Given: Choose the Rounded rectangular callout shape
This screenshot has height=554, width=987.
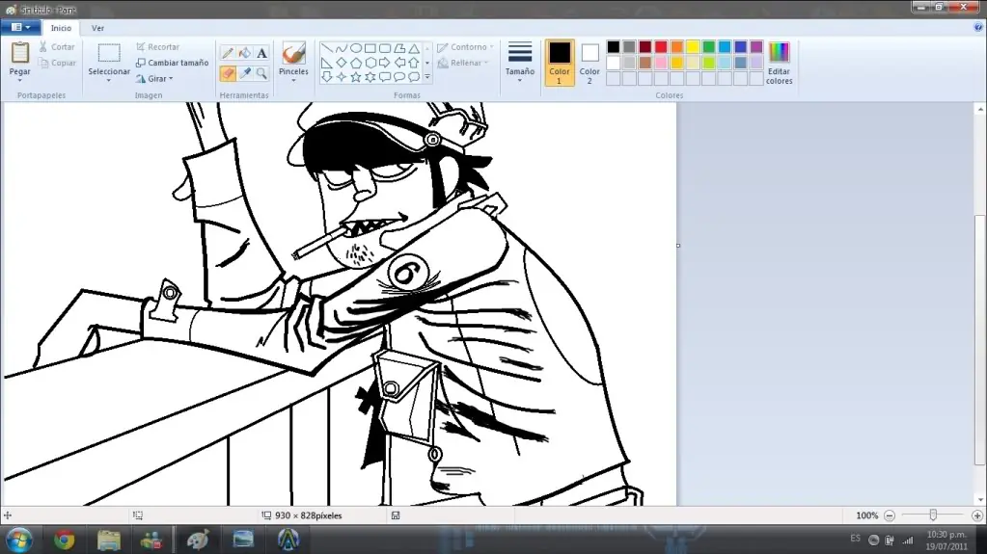Looking at the screenshot, I should tap(385, 77).
